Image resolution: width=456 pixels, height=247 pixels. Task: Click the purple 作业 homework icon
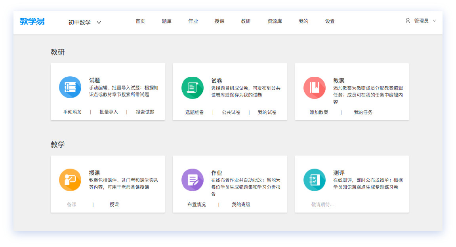tap(192, 180)
